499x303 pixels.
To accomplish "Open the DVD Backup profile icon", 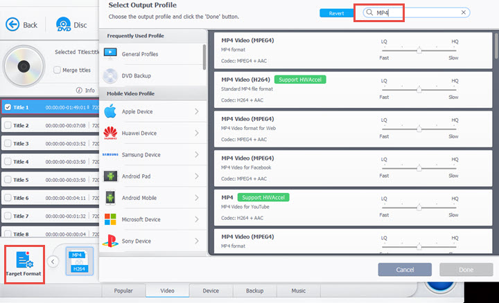I will 110,75.
